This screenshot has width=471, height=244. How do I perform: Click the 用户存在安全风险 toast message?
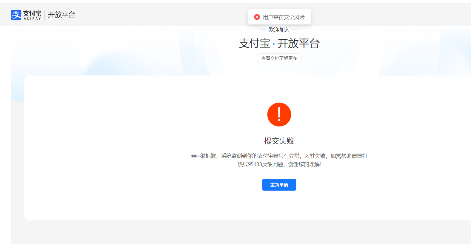click(x=284, y=17)
